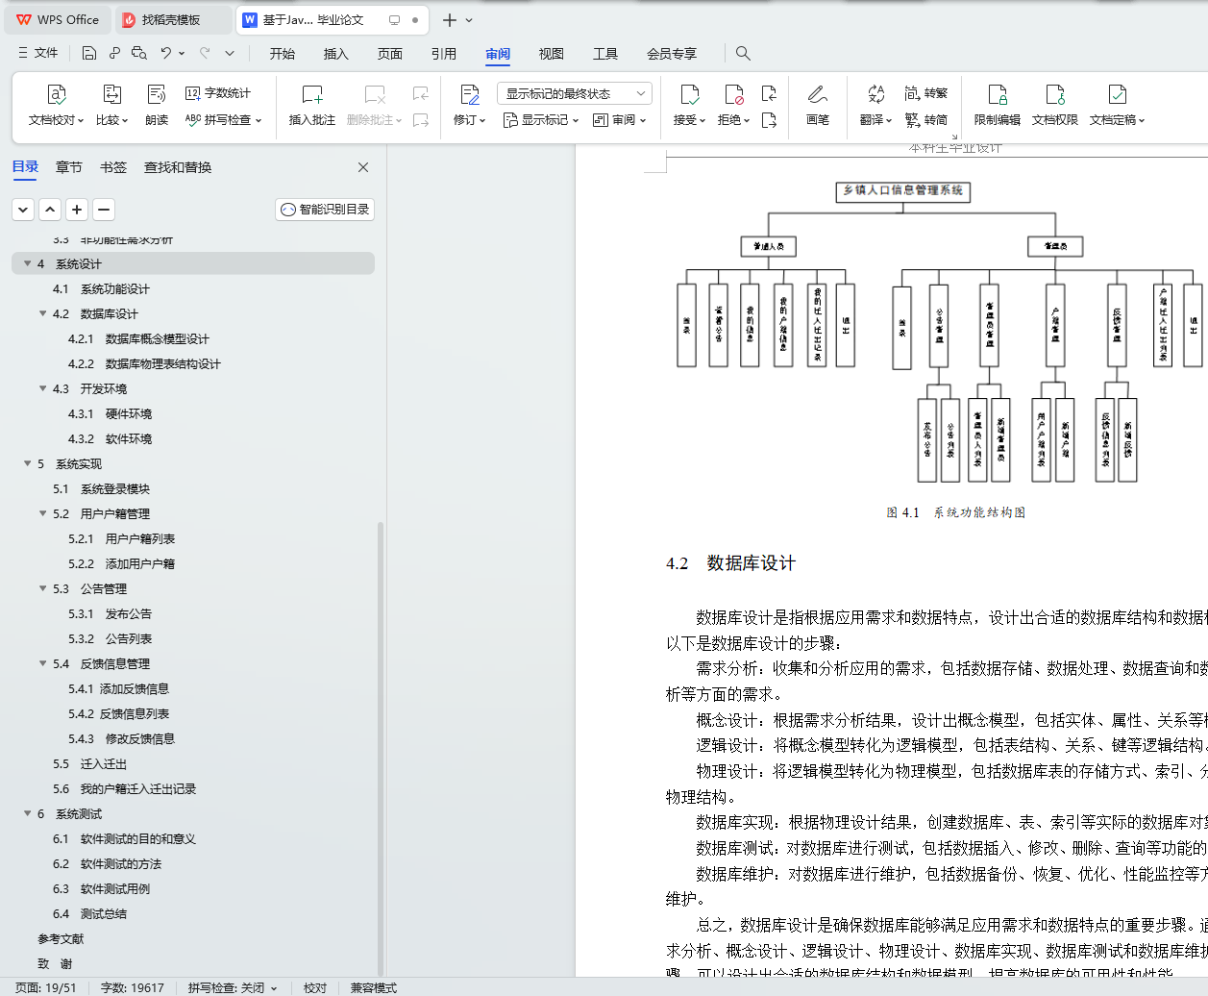This screenshot has height=996, width=1208.
Task: Go to previous change icon
Action: (769, 93)
